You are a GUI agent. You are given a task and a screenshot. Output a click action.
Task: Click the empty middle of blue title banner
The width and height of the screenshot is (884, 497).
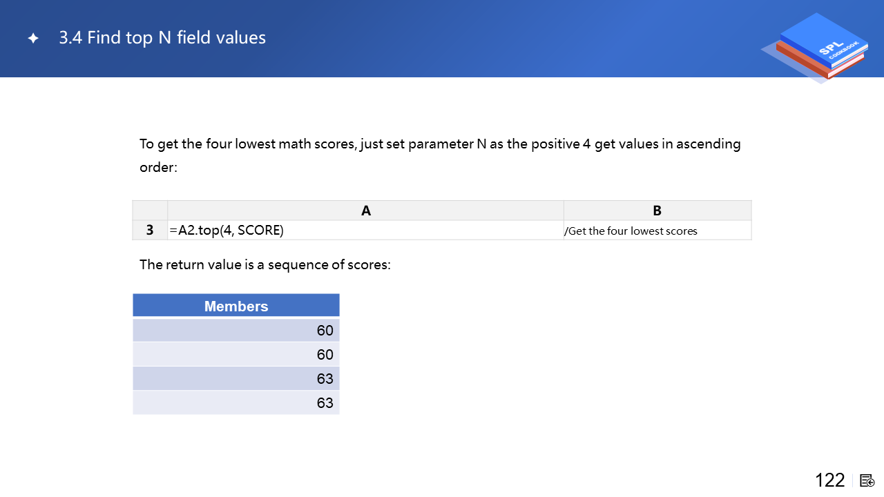[x=483, y=39]
